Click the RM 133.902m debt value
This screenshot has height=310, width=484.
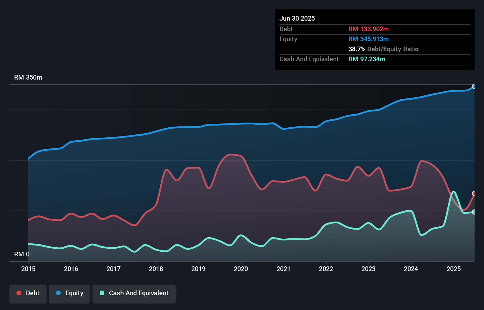[x=368, y=29]
